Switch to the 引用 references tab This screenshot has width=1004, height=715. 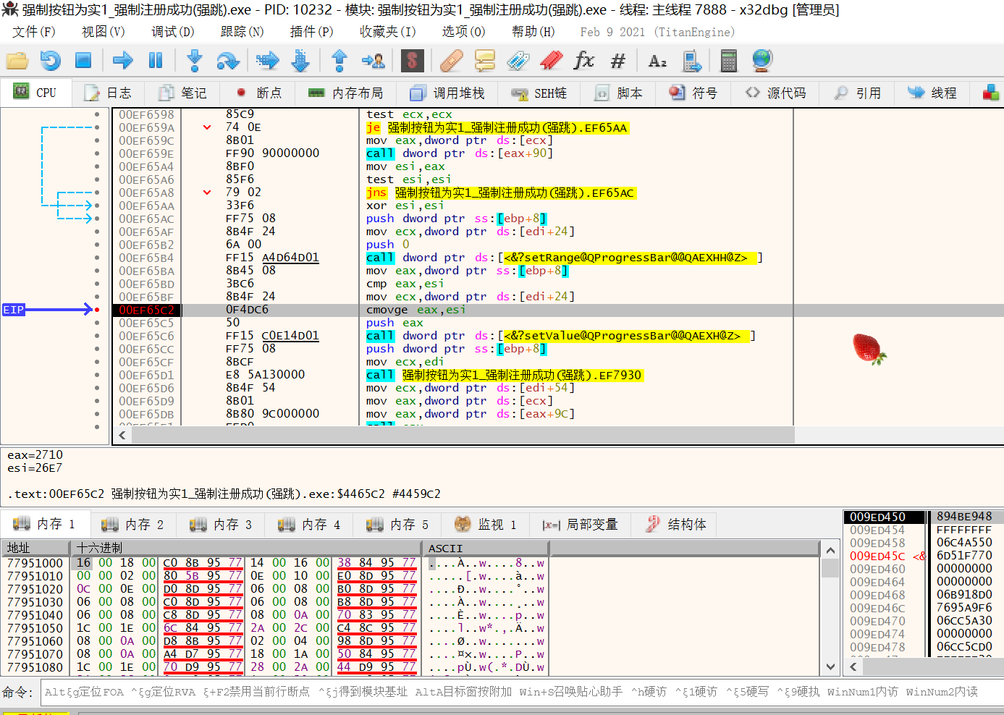coord(858,93)
